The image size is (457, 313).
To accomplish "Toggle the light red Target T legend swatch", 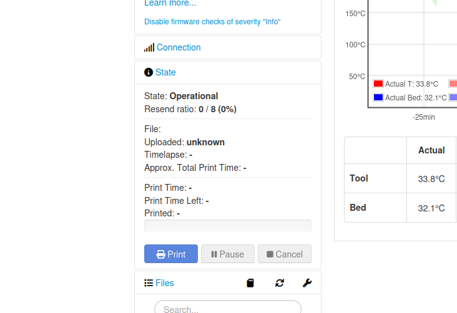I will 453,84.
